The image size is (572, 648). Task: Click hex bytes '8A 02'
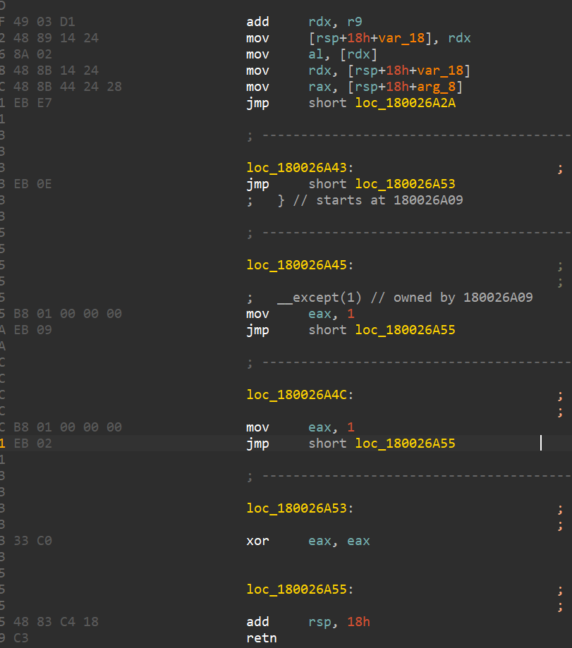[x=32, y=54]
